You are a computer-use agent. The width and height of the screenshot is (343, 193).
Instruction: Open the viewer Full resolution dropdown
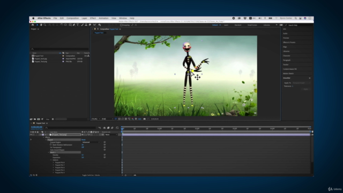(x=107, y=119)
